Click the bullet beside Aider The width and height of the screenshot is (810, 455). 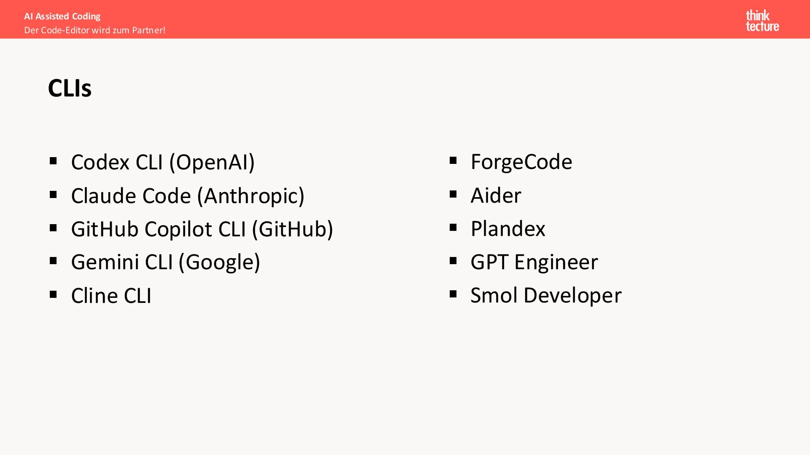(453, 194)
